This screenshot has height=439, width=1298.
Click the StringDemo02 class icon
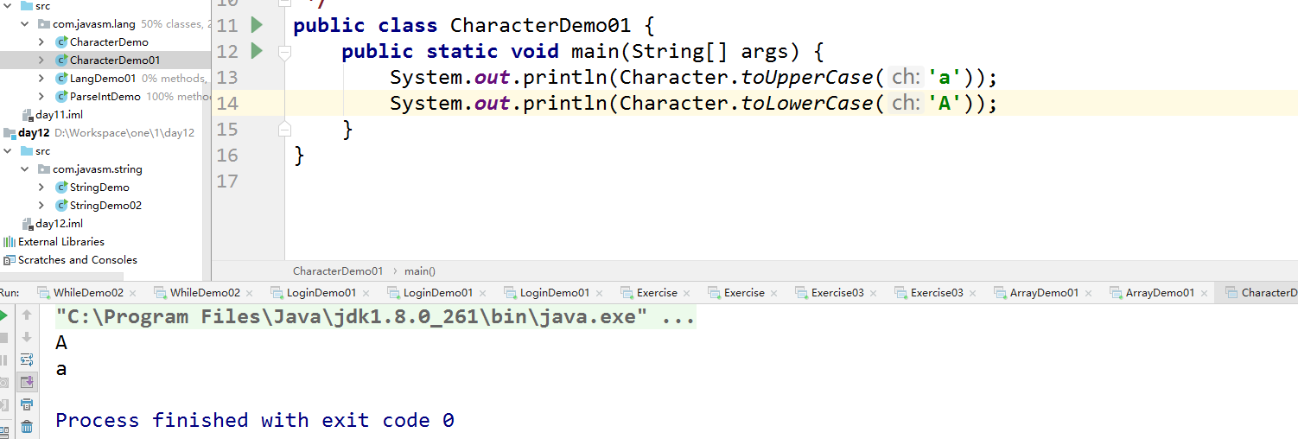(61, 206)
